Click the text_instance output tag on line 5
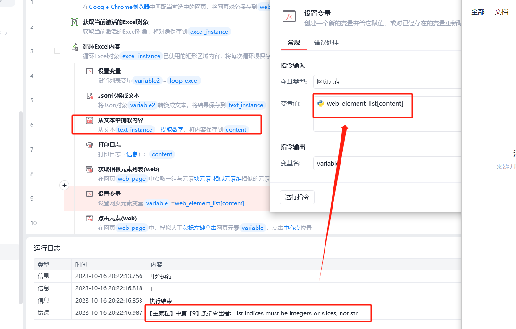This screenshot has width=516, height=329. [245, 105]
